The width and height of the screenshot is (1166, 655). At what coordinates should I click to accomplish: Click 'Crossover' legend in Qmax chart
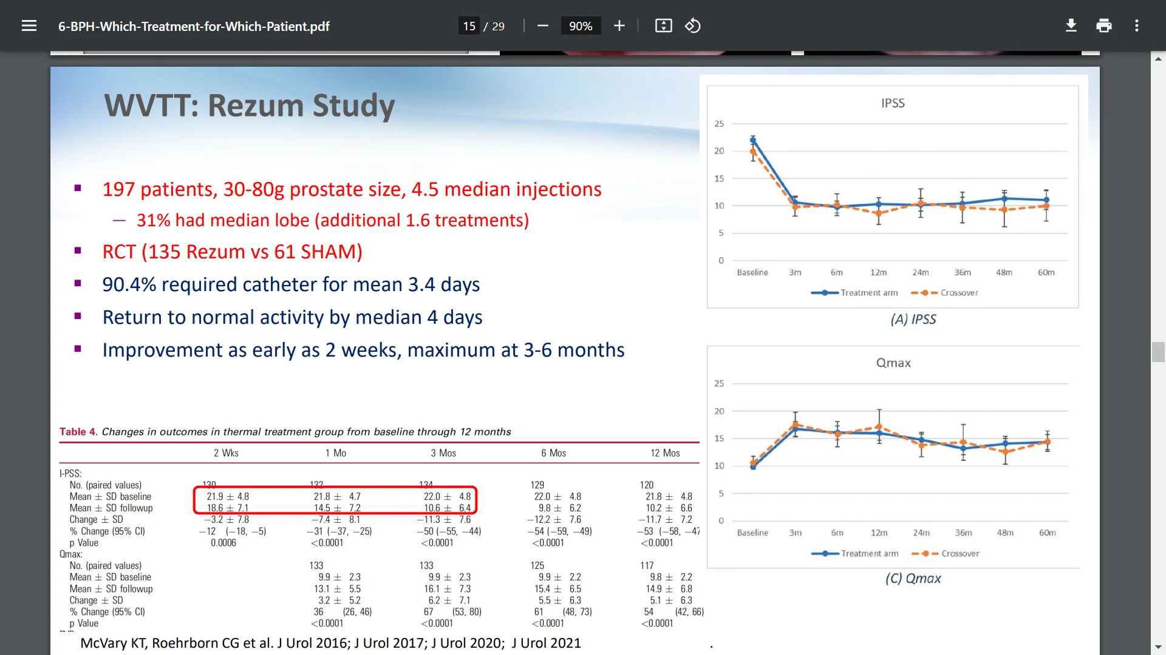(946, 554)
